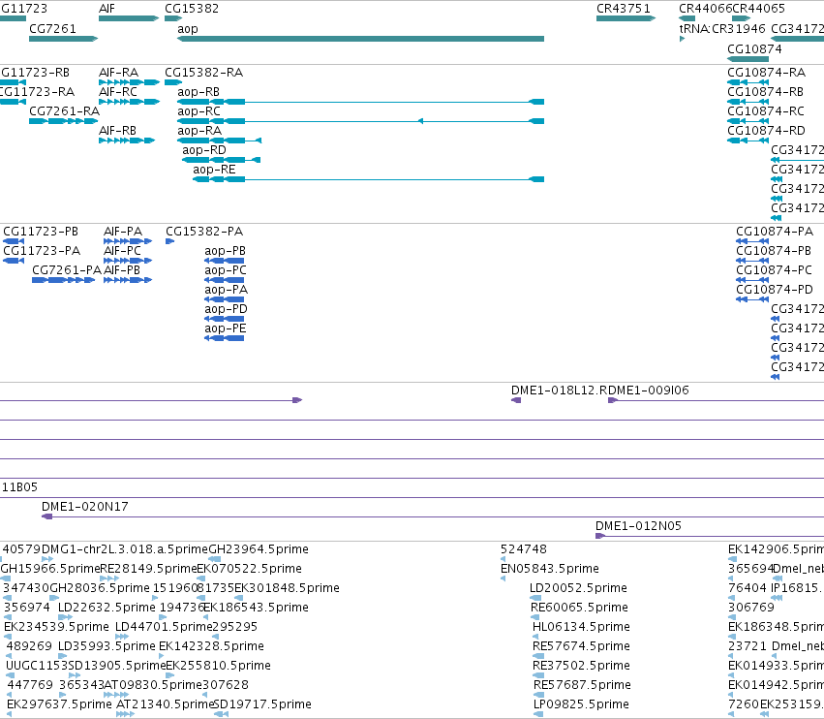Click protein CG11723-PA
The height and width of the screenshot is (719, 824).
(x=14, y=261)
